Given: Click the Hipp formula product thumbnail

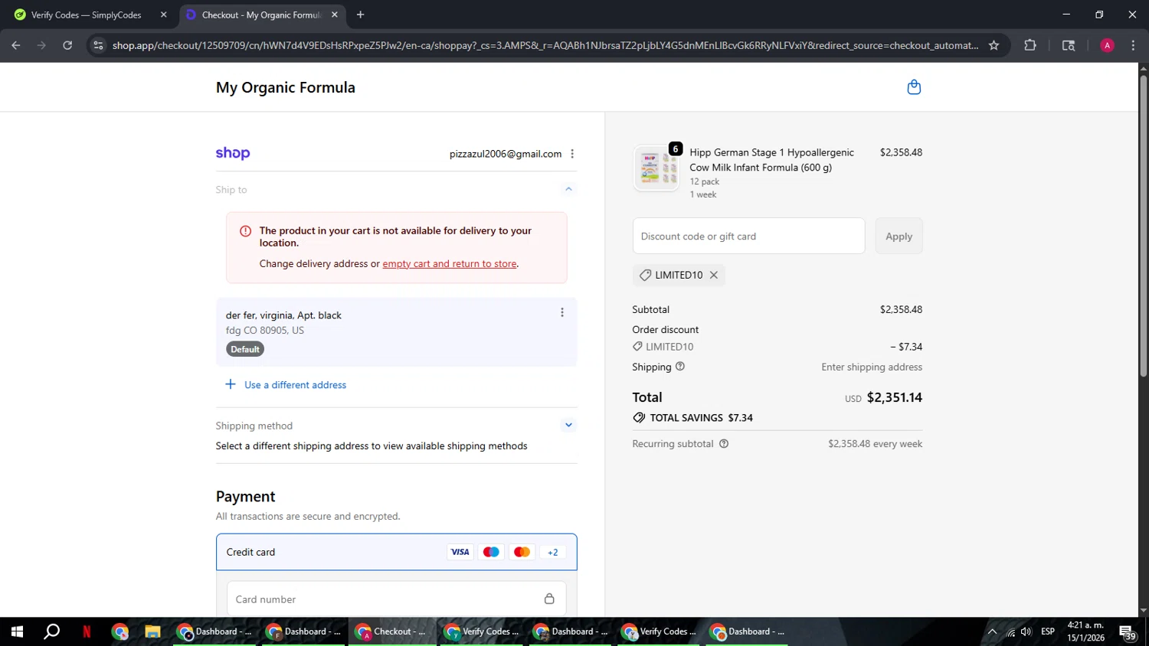Looking at the screenshot, I should pyautogui.click(x=656, y=168).
